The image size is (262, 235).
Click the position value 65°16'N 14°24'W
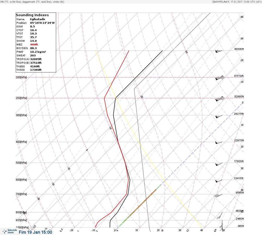[x=42, y=23]
